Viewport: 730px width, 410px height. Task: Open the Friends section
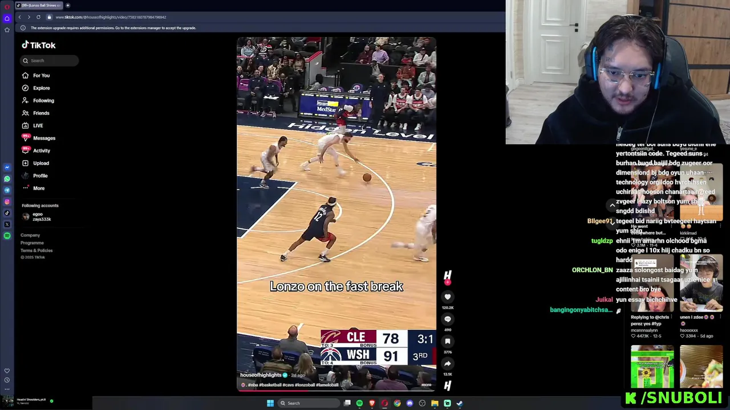(36, 113)
